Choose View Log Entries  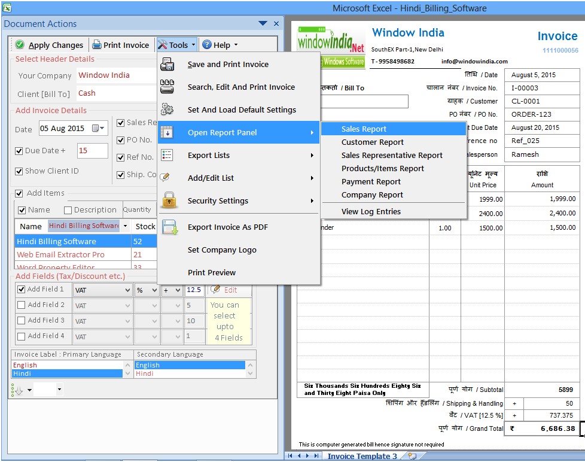point(394,212)
